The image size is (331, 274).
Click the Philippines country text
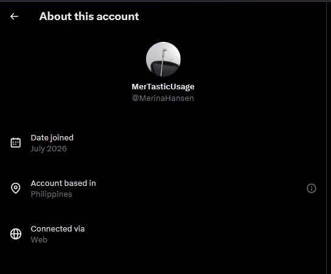52,194
